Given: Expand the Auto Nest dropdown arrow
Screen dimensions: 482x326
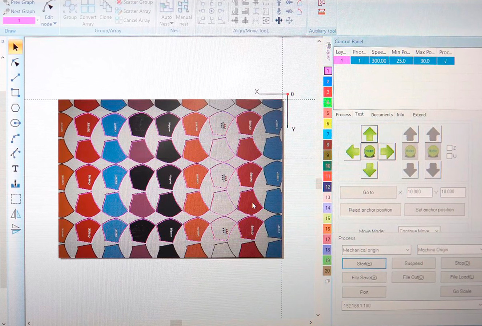Looking at the screenshot, I should click(x=172, y=24).
